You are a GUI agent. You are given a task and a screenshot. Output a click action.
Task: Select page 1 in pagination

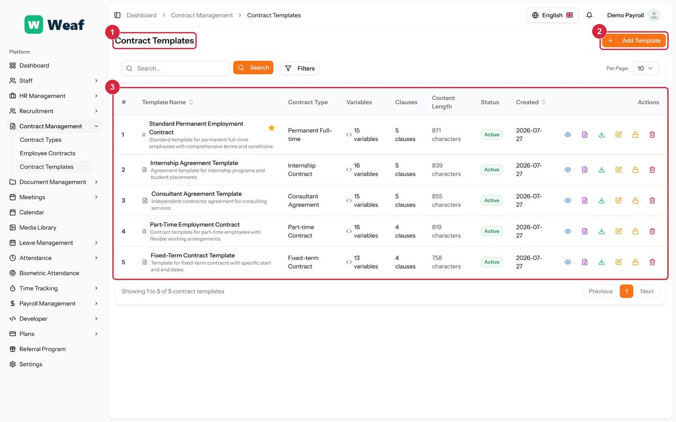(x=626, y=291)
